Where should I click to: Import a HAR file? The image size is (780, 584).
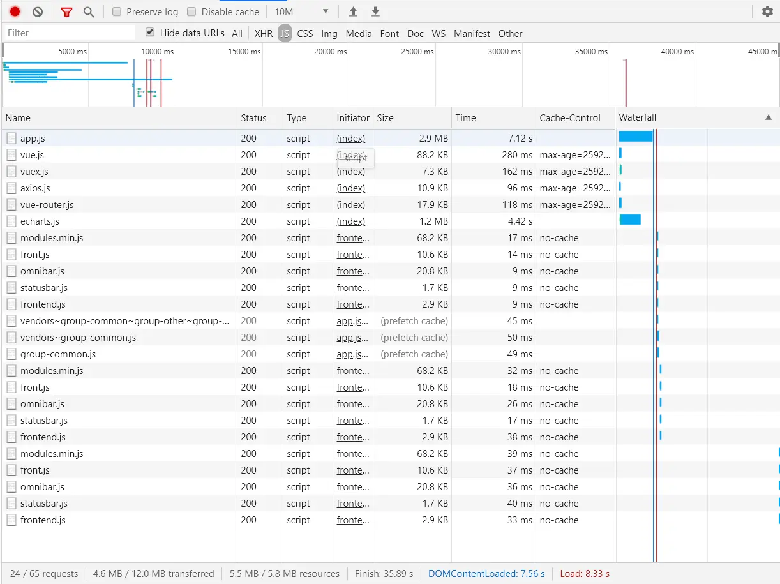353,11
